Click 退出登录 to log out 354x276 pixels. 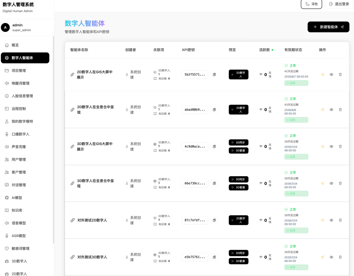point(339,4)
